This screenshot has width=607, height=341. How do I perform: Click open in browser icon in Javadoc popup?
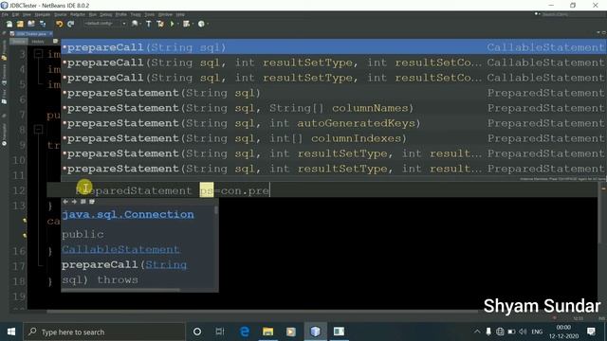click(x=83, y=202)
